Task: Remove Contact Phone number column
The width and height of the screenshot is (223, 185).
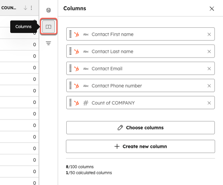Action: [x=209, y=86]
